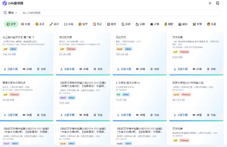Download the 5.05 MB azw3 收获文学榜 collection
This screenshot has width=227, height=147.
67,115
